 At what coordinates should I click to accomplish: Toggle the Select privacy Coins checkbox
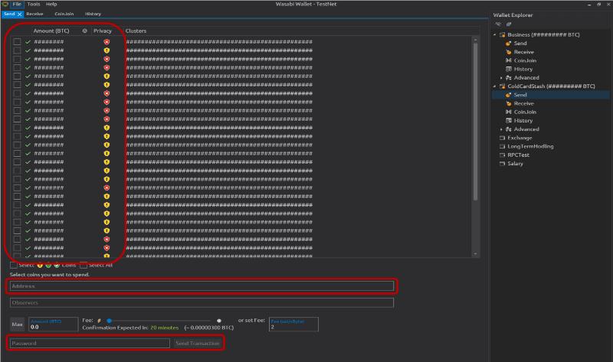coord(13,265)
